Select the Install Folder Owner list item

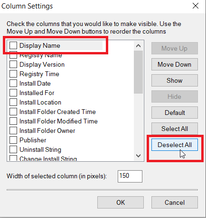[47, 131]
